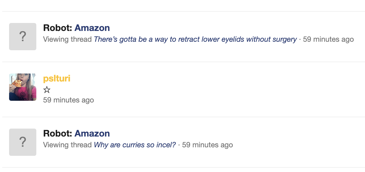The width and height of the screenshot is (365, 172).
Task: Click divider line between pslturi and curries entry
Action: (183, 117)
